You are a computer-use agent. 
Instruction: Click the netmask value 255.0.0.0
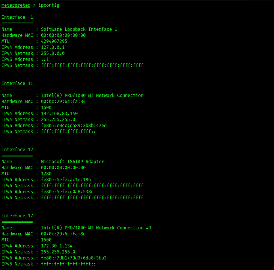pyautogui.click(x=53, y=53)
